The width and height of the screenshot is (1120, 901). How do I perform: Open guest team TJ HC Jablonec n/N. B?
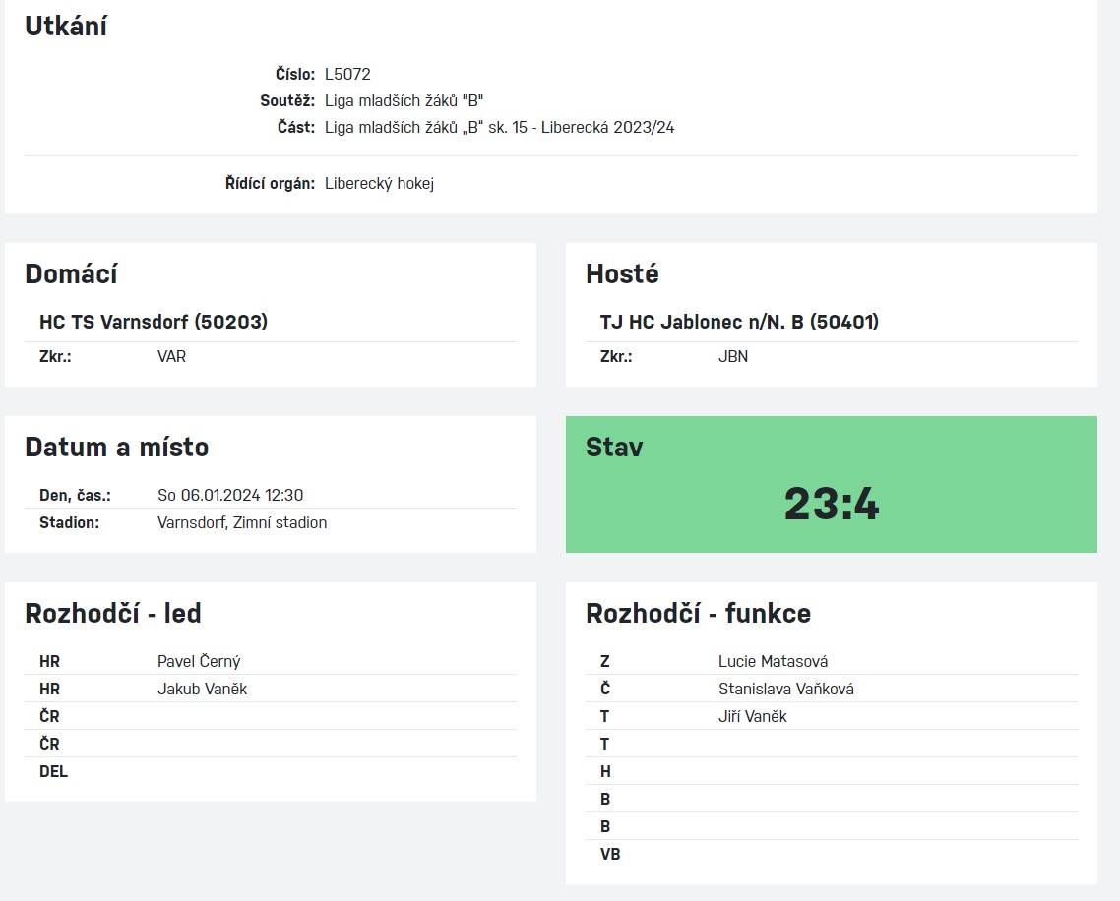tap(739, 322)
